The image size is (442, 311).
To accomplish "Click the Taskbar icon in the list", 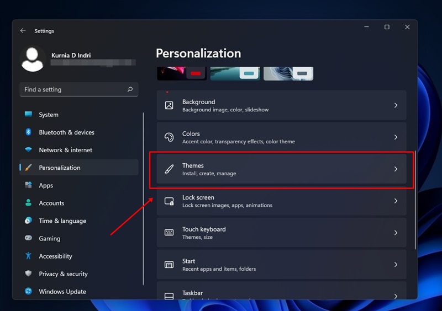I will [169, 296].
